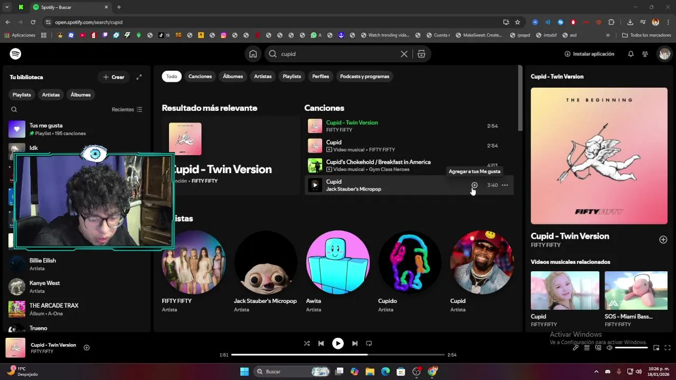This screenshot has width=676, height=380.
Task: Open the Windows Start menu
Action: (245, 372)
